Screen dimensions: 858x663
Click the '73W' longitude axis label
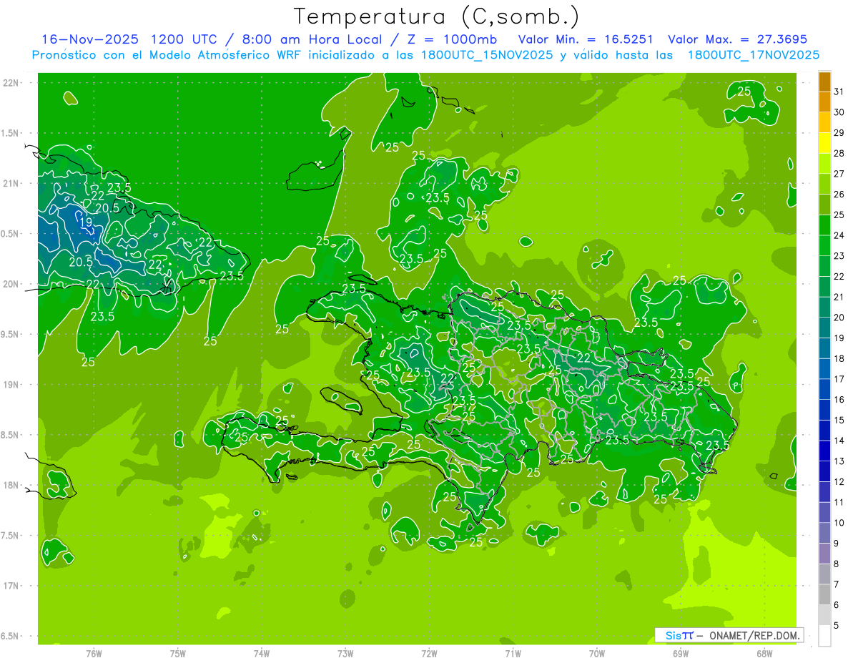coord(345,653)
